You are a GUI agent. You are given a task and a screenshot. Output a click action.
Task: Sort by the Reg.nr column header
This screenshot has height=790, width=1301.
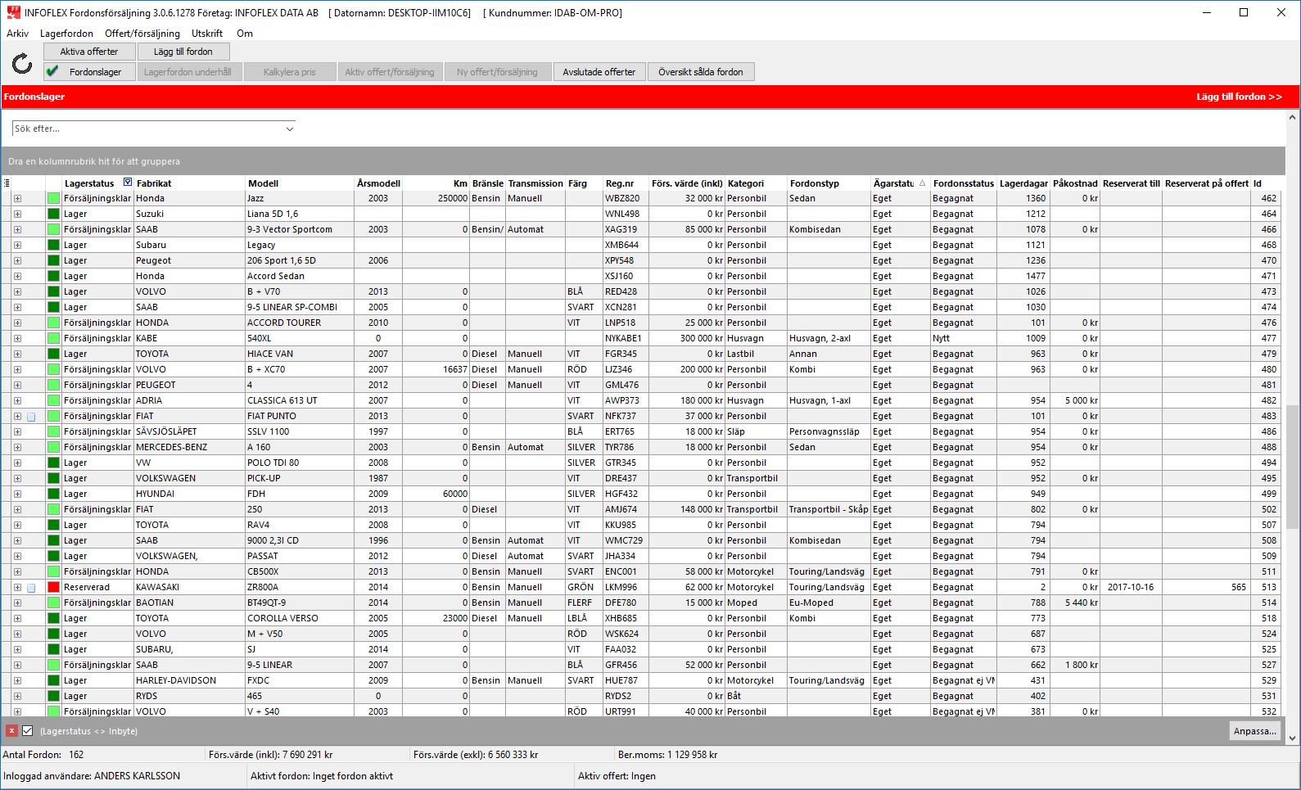point(626,183)
